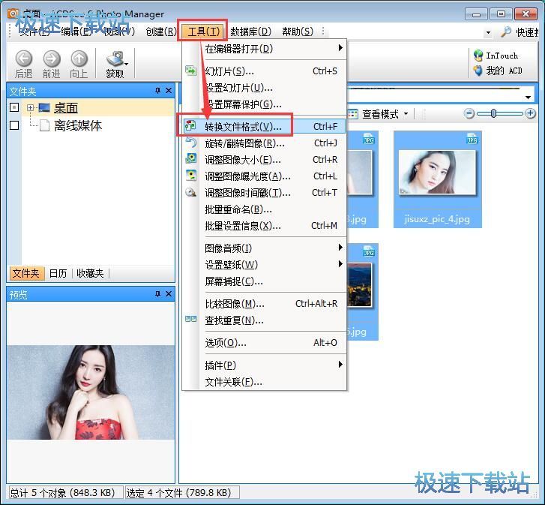Screen dimensions: 545x505
Task: Open the address path dropdown arrow
Action: [529, 98]
